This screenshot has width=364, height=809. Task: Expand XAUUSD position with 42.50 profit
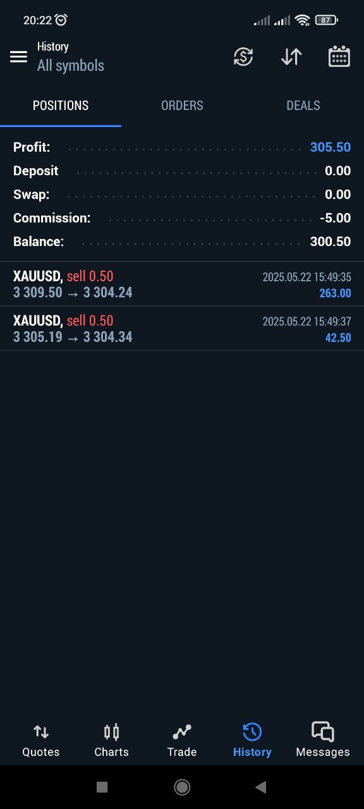182,329
